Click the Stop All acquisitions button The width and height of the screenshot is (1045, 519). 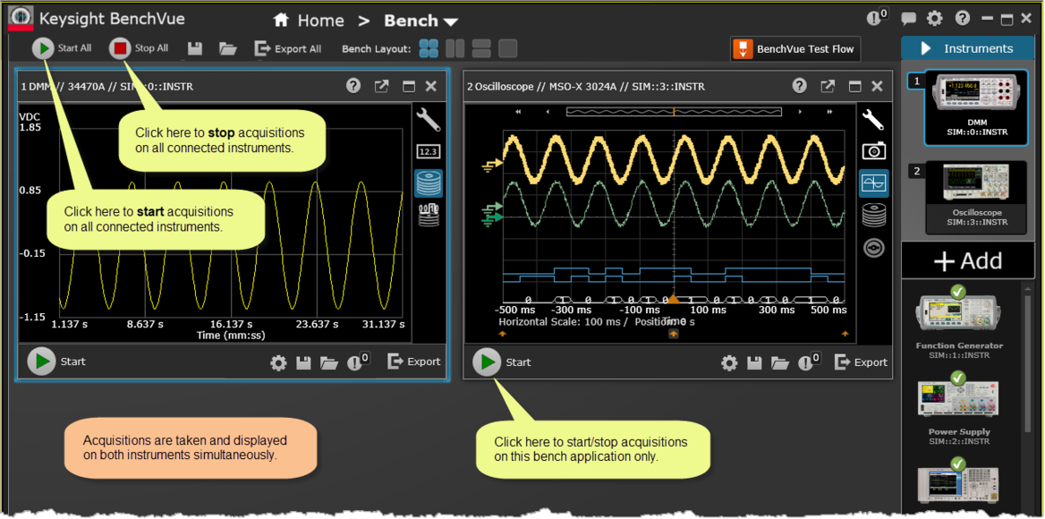(121, 48)
